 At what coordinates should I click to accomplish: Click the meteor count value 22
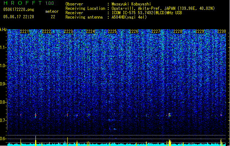coord(53,17)
